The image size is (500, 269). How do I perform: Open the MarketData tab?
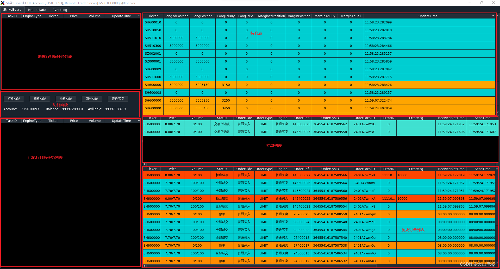coord(37,10)
